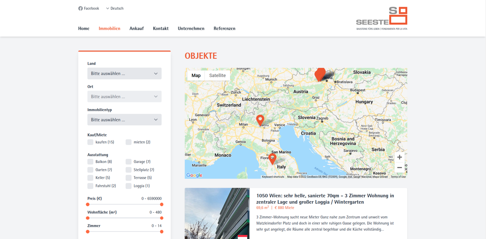Screen dimensions: 486x239
Task: Click the Seeste company logo
Action: coord(382,18)
